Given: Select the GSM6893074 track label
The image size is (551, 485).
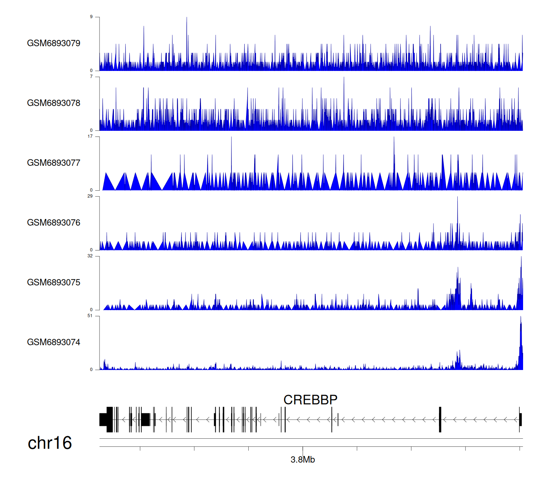Looking at the screenshot, I should 54,342.
